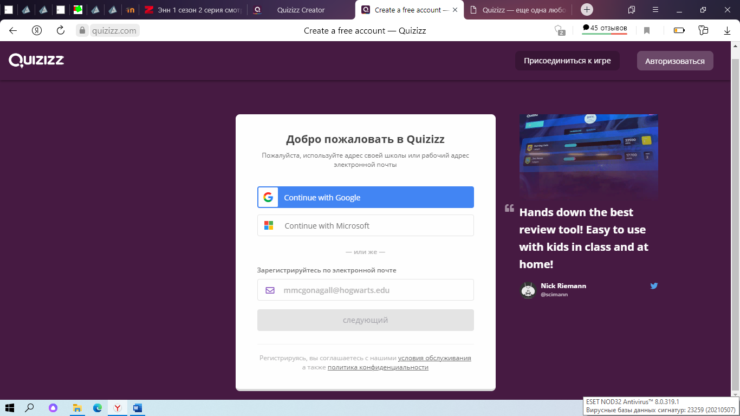Open the Alice assistant taskbar icon
The image size is (740, 416).
[53, 408]
